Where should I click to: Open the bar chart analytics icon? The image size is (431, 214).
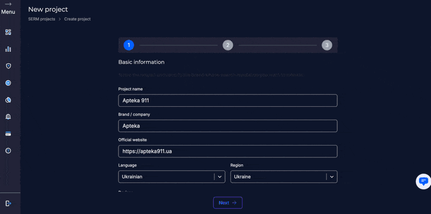pos(8,49)
